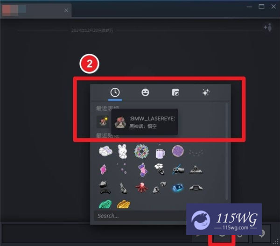
Task: Select the purple round cookie sticker
Action: tap(178, 151)
